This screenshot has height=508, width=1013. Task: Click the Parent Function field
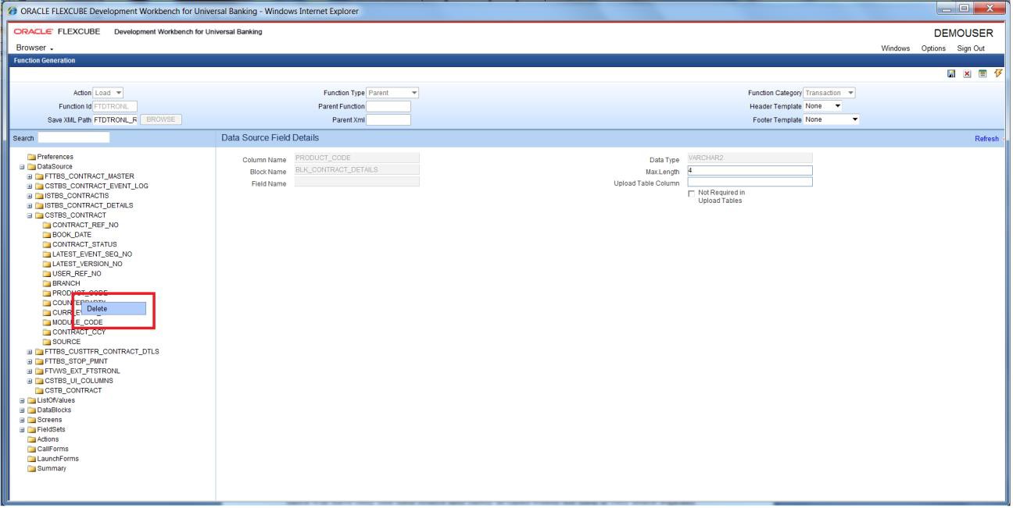pos(388,106)
